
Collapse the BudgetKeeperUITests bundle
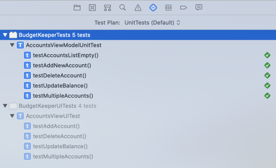(x=5, y=106)
